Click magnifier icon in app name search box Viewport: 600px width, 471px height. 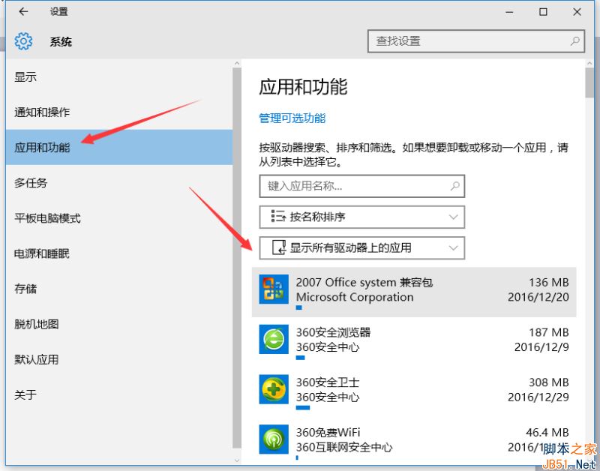click(x=454, y=186)
